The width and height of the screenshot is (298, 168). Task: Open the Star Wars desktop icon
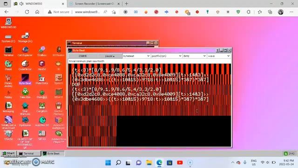click(25, 109)
